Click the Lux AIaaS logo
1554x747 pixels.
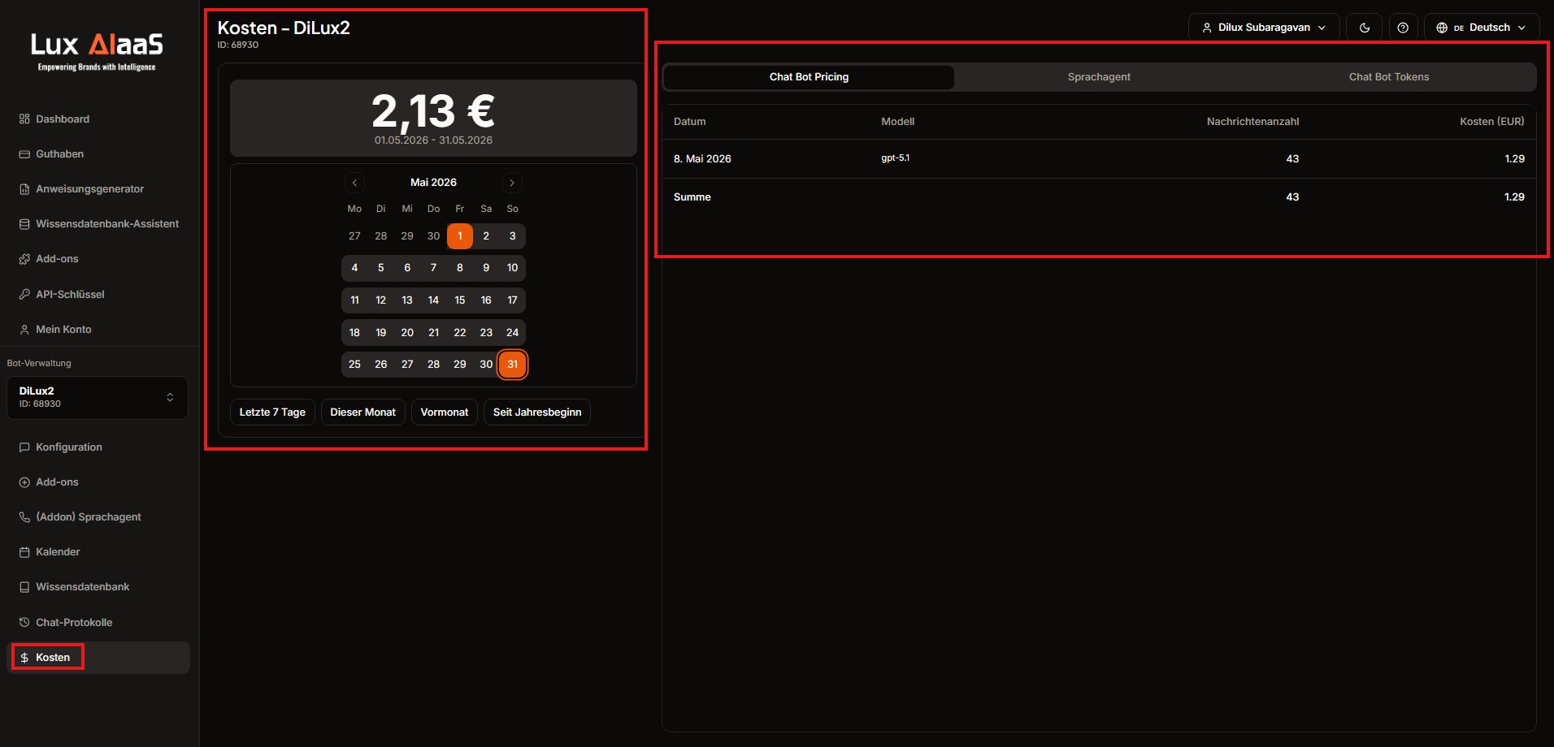pos(97,50)
